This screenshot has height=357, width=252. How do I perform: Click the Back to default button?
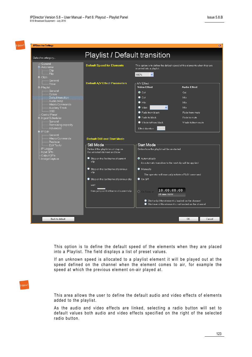click(58, 219)
